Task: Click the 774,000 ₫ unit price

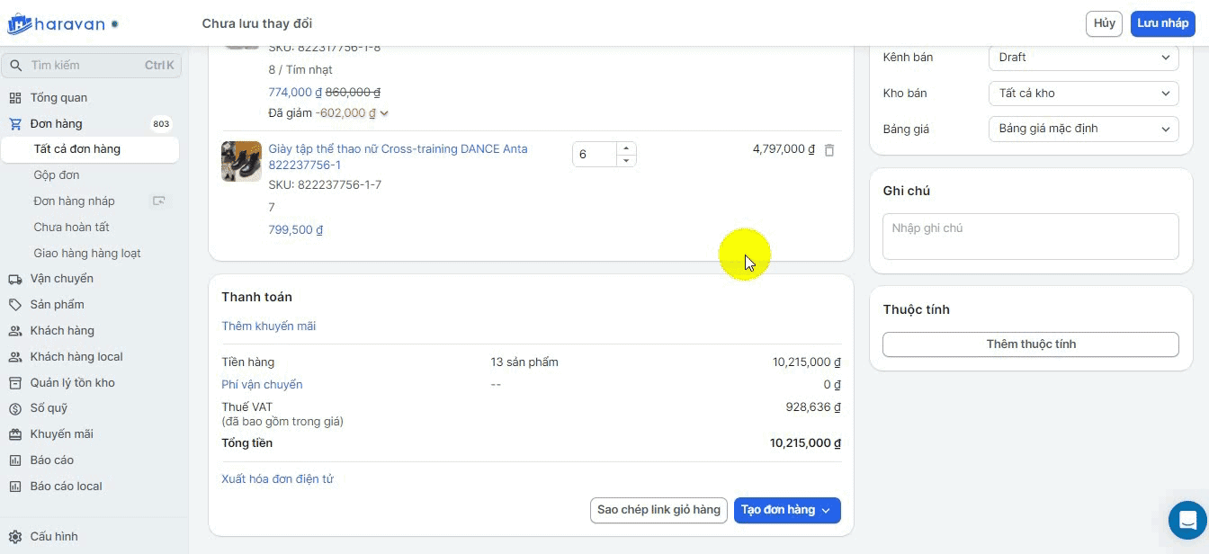Action: tap(295, 93)
